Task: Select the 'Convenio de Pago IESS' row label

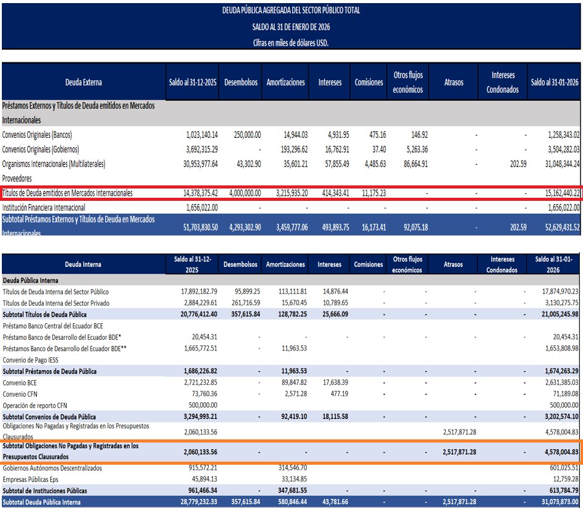Action: click(30, 360)
